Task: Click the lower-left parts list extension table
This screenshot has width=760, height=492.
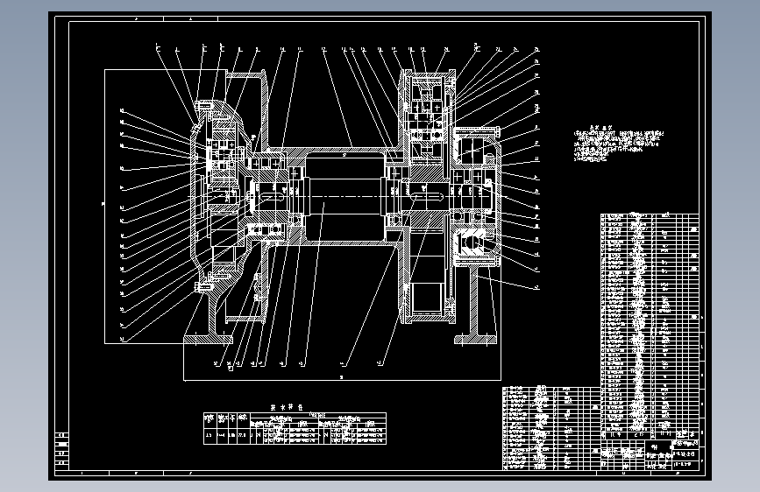Action: pos(551,428)
